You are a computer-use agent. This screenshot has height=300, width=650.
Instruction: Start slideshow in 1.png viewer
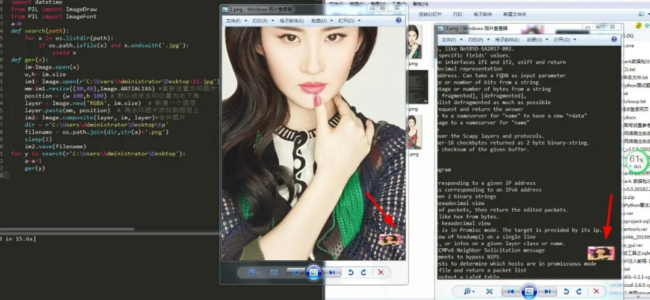click(314, 272)
